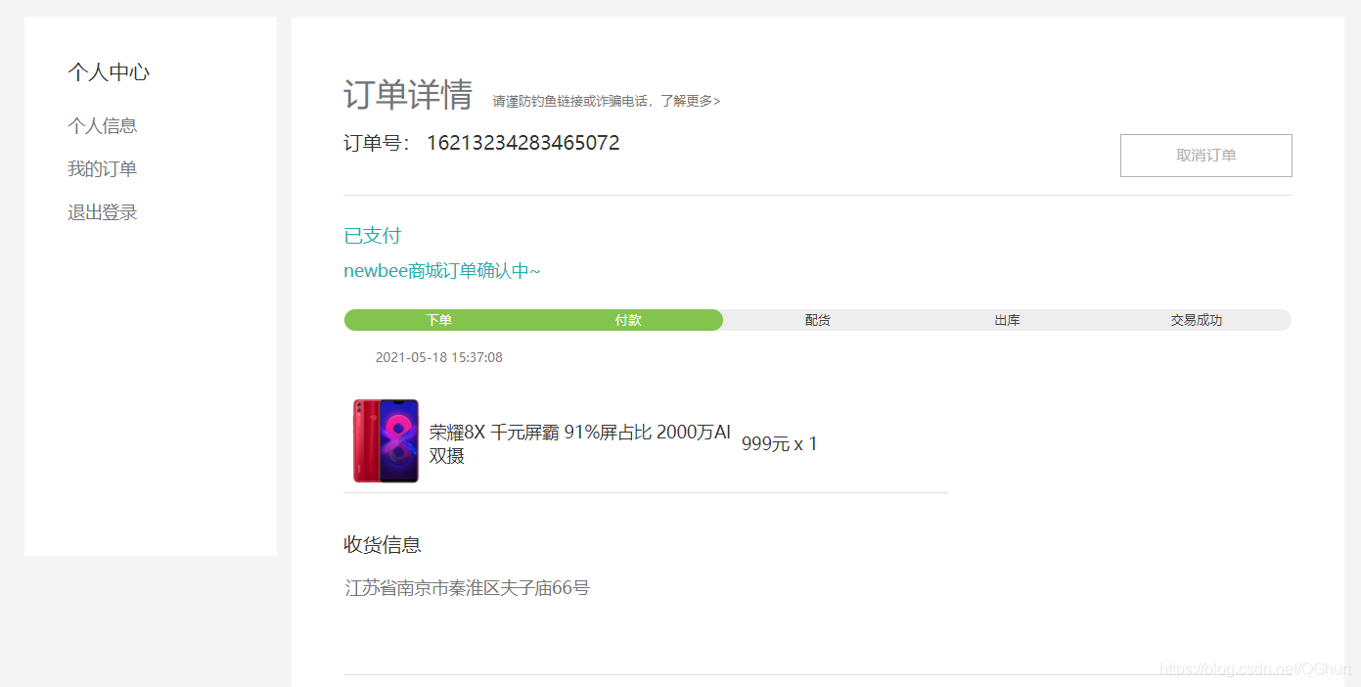The width and height of the screenshot is (1361, 687).
Task: Click the red 荣耀8X phone thumbnail
Action: (386, 440)
